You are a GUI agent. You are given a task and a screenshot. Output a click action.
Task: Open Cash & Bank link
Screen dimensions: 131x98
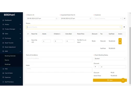click(9, 73)
